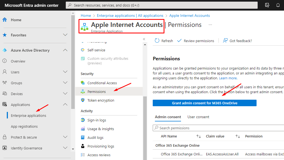Image resolution: width=284 pixels, height=160 pixels.
Task: Collapse the resource menu with the double chevron
Action: [144, 39]
